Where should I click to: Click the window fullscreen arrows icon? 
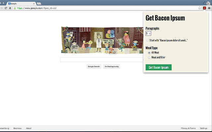pos(204,3)
